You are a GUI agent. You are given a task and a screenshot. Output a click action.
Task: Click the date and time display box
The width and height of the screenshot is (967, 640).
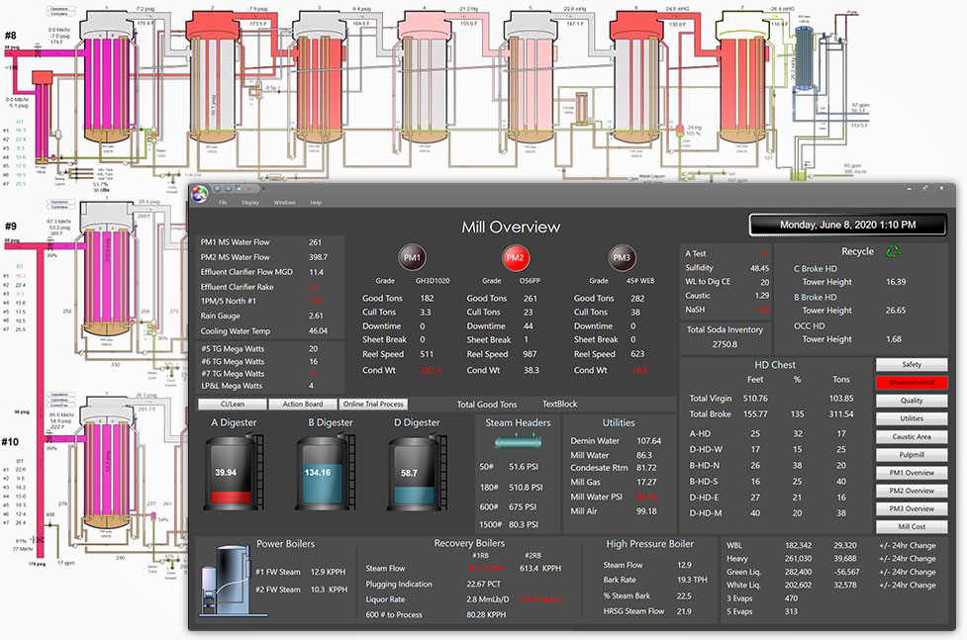[x=847, y=226]
